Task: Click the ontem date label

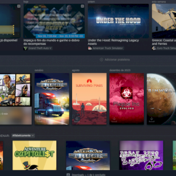Action: [x=91, y=2]
